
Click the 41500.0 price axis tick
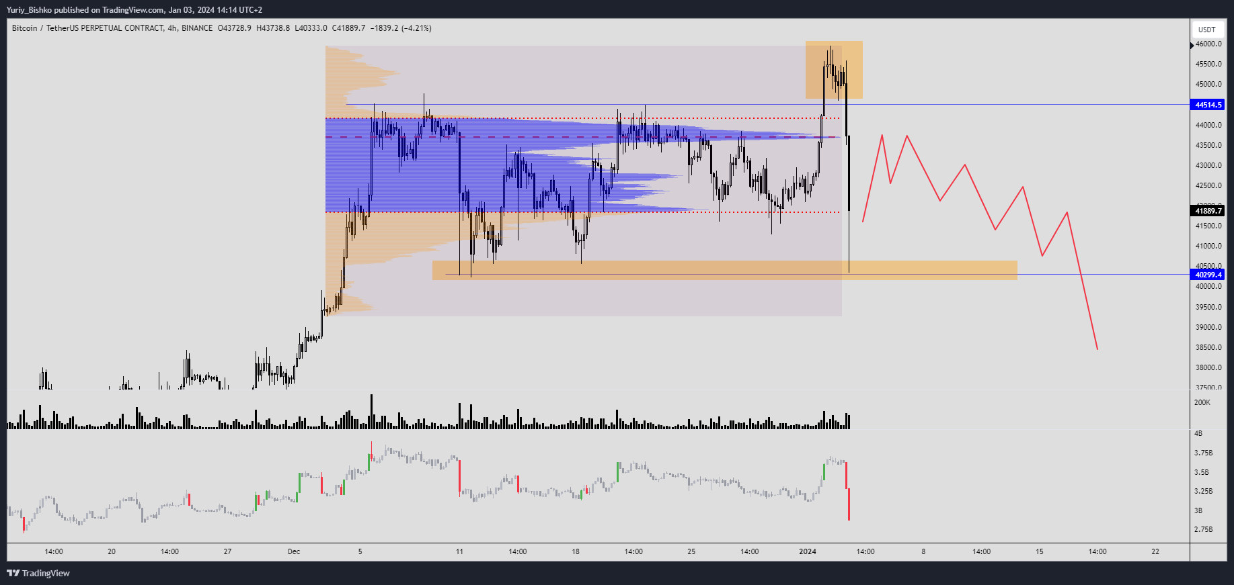pos(1208,226)
